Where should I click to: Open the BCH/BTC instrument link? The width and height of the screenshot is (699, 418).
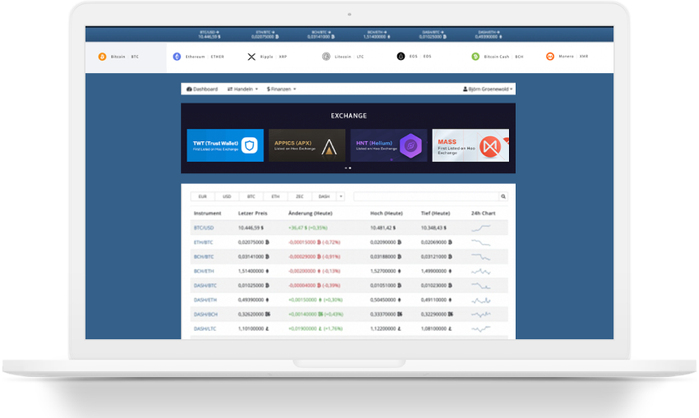coord(204,257)
